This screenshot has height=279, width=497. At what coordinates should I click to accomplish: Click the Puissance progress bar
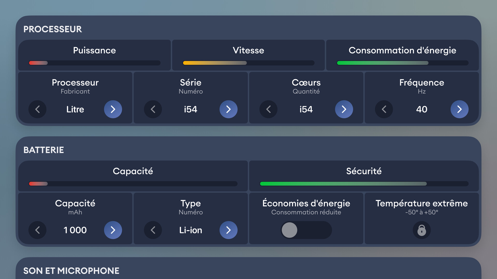[94, 63]
